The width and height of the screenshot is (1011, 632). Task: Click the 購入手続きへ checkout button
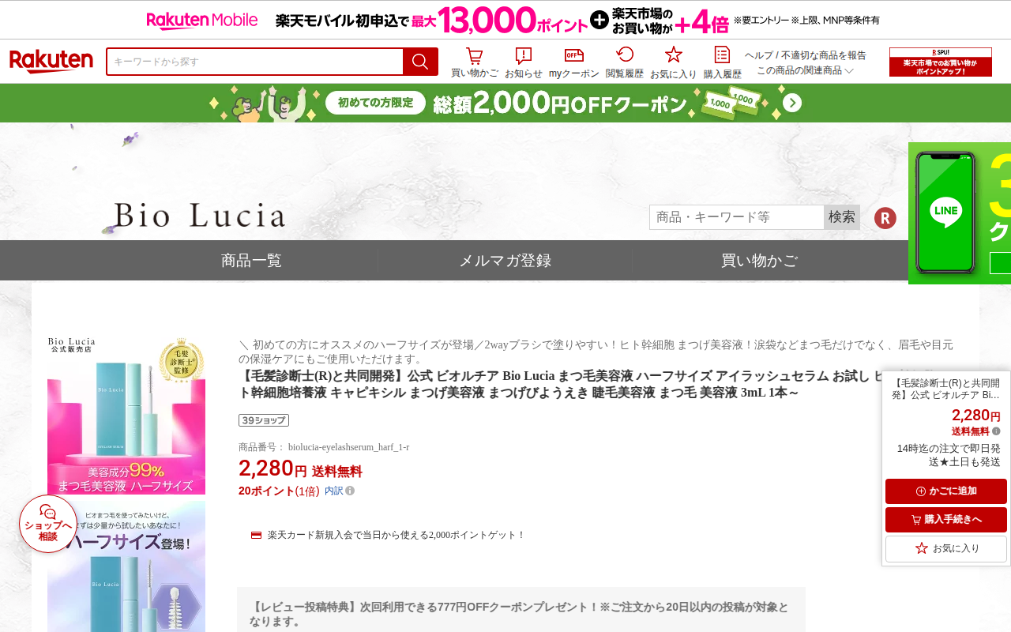pos(946,520)
